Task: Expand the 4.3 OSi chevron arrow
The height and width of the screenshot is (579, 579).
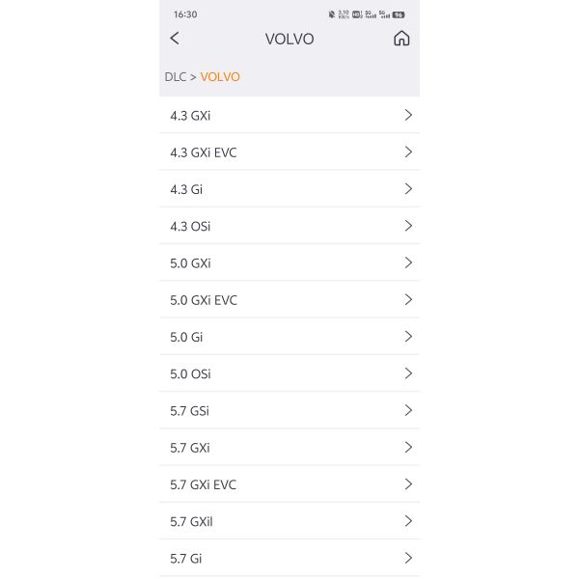Action: tap(408, 226)
